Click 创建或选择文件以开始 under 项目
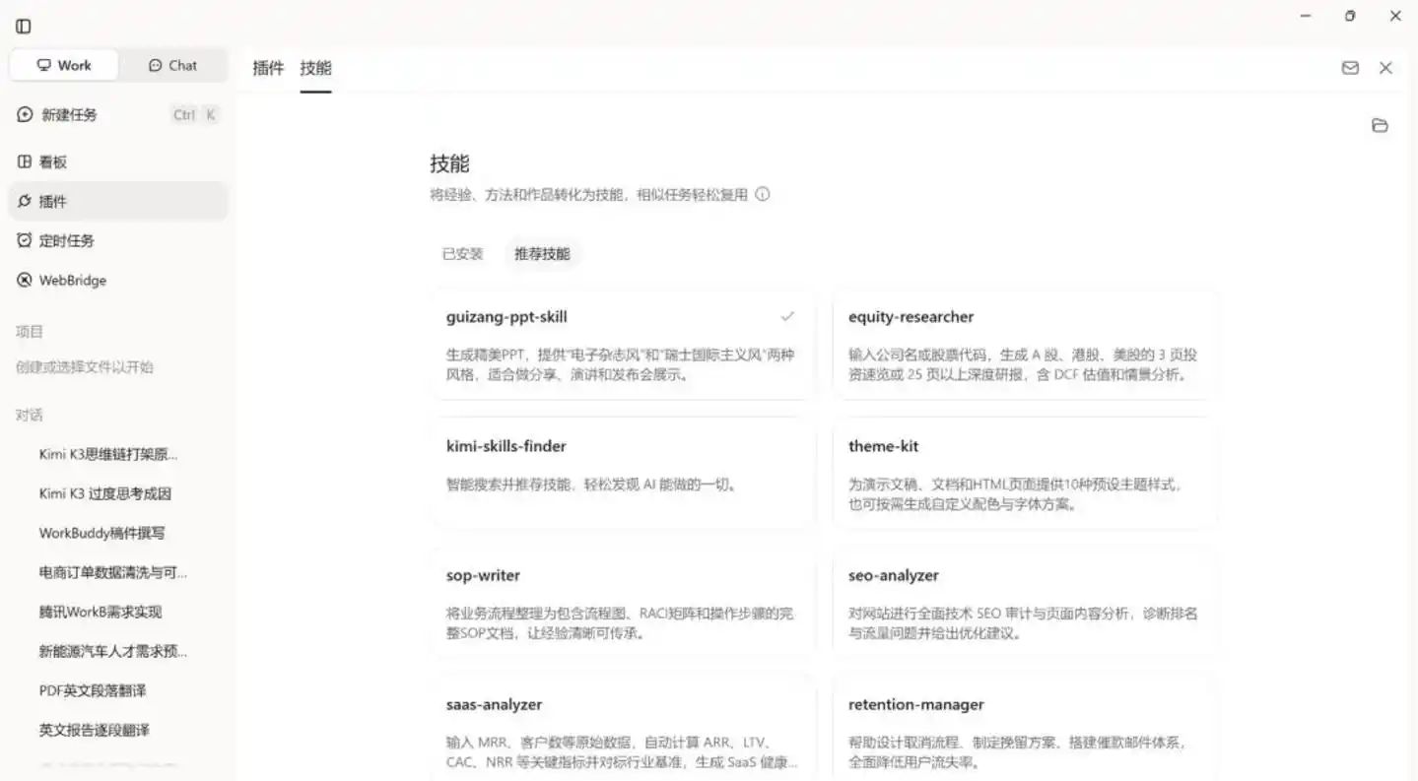Image resolution: width=1418 pixels, height=781 pixels. point(85,367)
